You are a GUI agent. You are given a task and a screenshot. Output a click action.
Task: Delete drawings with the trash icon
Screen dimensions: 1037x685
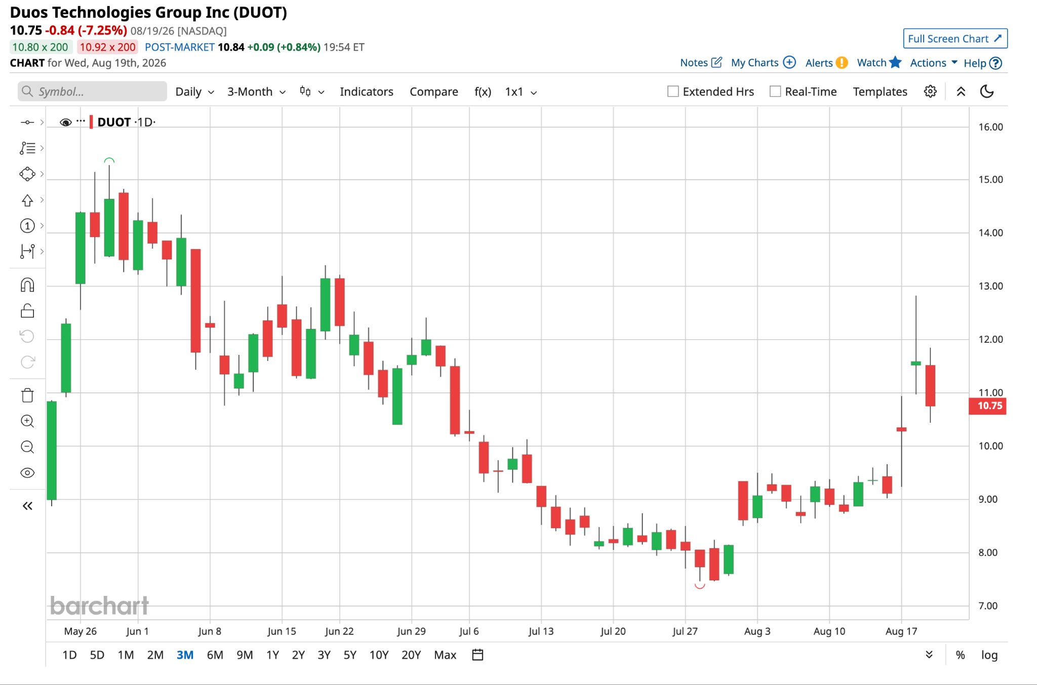(27, 395)
